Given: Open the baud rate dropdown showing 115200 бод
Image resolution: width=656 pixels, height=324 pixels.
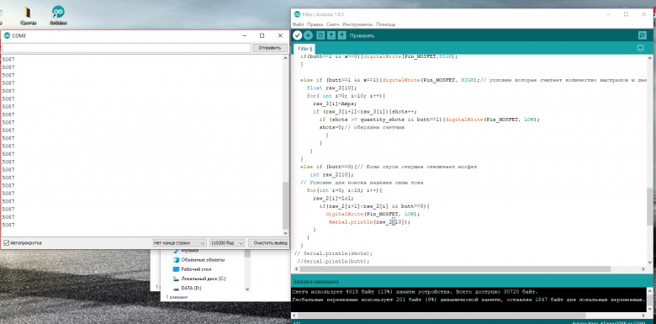Looking at the screenshot, I should click(x=227, y=243).
